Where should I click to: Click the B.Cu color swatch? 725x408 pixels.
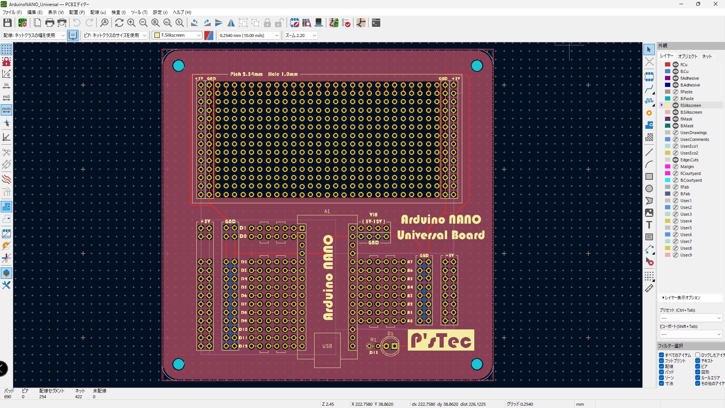tap(668, 71)
